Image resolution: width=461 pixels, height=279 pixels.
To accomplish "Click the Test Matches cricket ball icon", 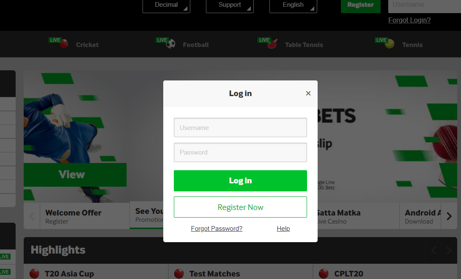I will (x=179, y=273).
